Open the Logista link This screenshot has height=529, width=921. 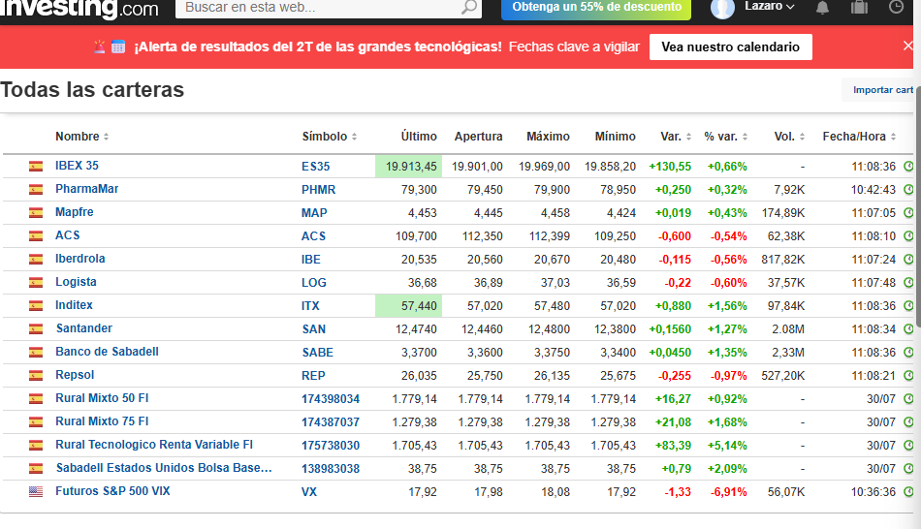tap(76, 282)
